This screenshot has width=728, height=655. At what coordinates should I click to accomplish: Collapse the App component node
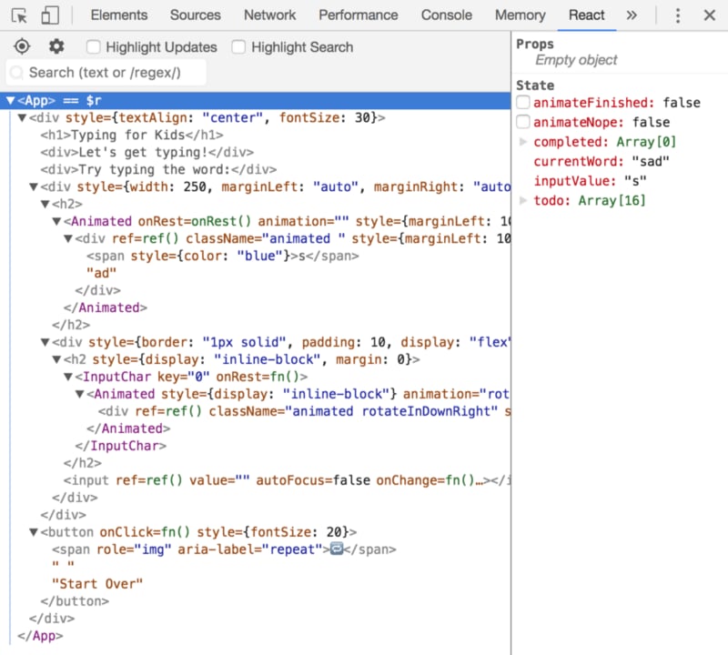pos(11,100)
